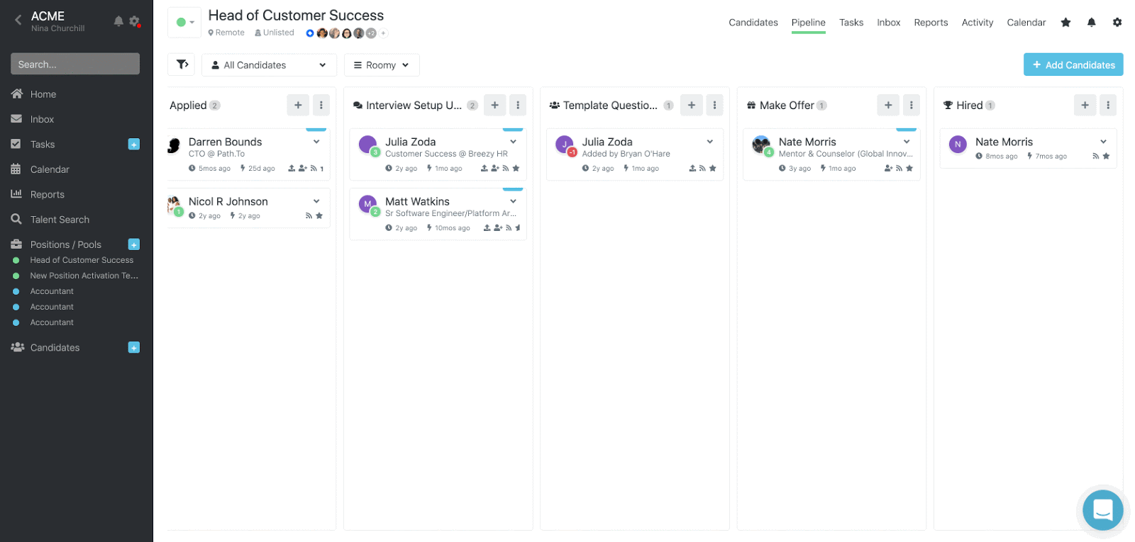Open position settings gear in top bar
This screenshot has width=1135, height=542.
pos(1117,23)
